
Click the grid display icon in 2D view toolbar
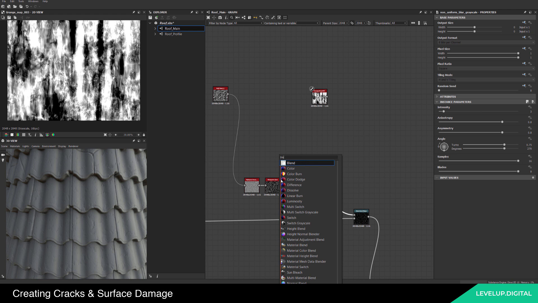24,135
